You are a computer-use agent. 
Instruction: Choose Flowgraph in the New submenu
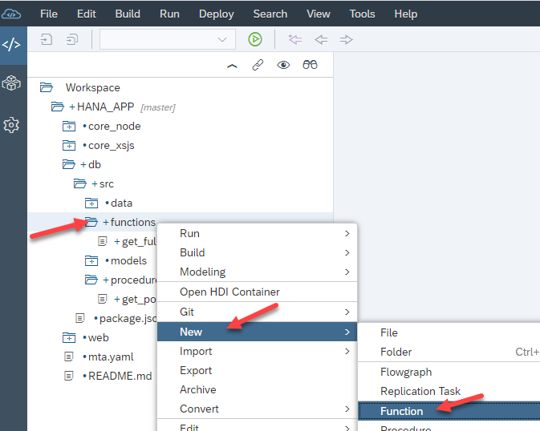tap(449, 372)
